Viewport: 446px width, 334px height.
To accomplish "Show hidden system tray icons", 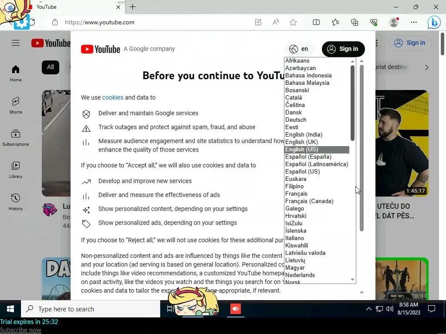I will click(x=368, y=309).
